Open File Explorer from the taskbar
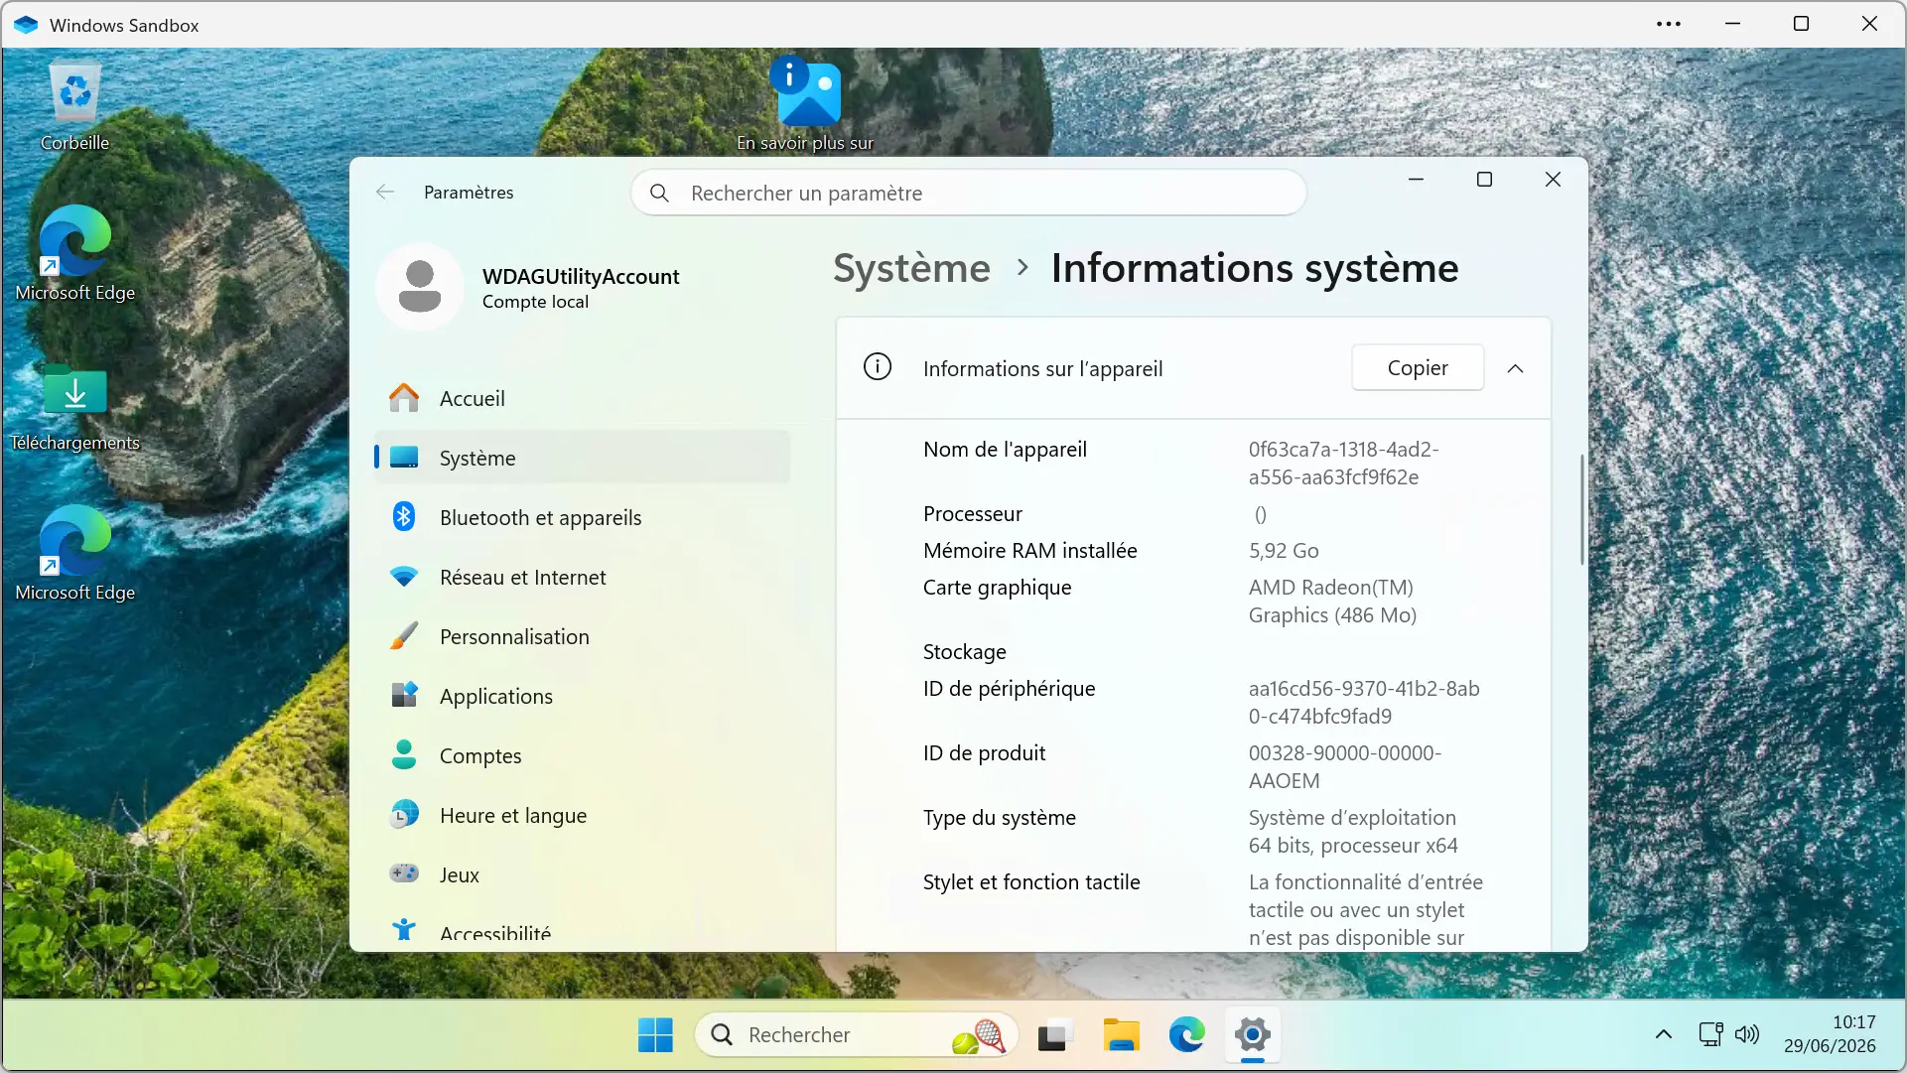Viewport: 1907px width, 1073px height. [1121, 1035]
